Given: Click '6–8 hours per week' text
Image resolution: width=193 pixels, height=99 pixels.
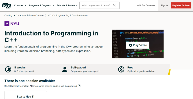Looking at the screenshot, I should pos(24,71).
